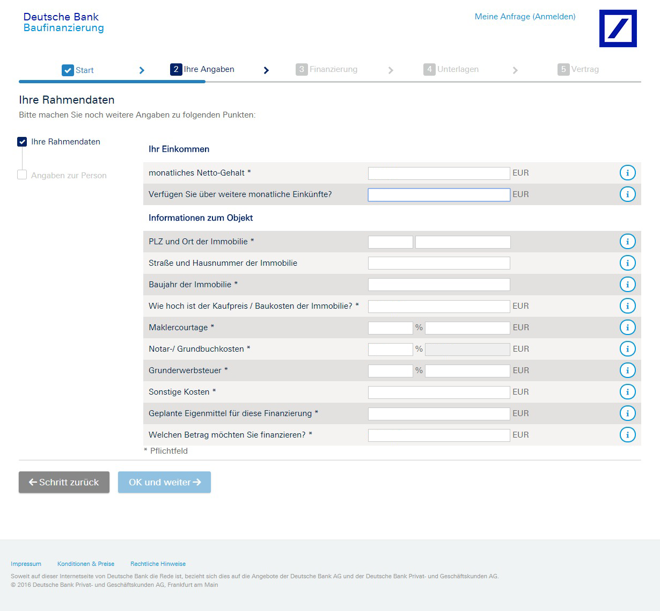Click the Ort der Immobilie field
This screenshot has width=660, height=611.
pos(463,242)
